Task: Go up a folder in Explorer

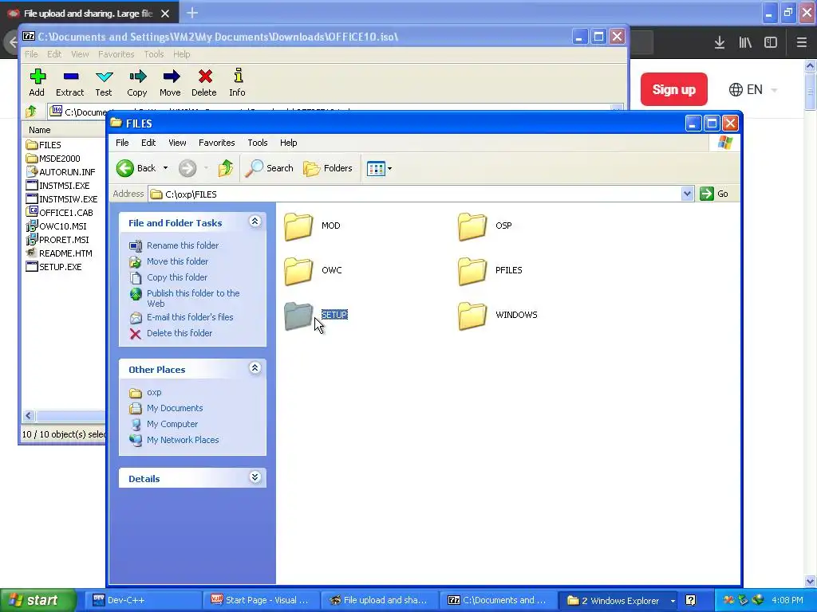Action: coord(226,168)
